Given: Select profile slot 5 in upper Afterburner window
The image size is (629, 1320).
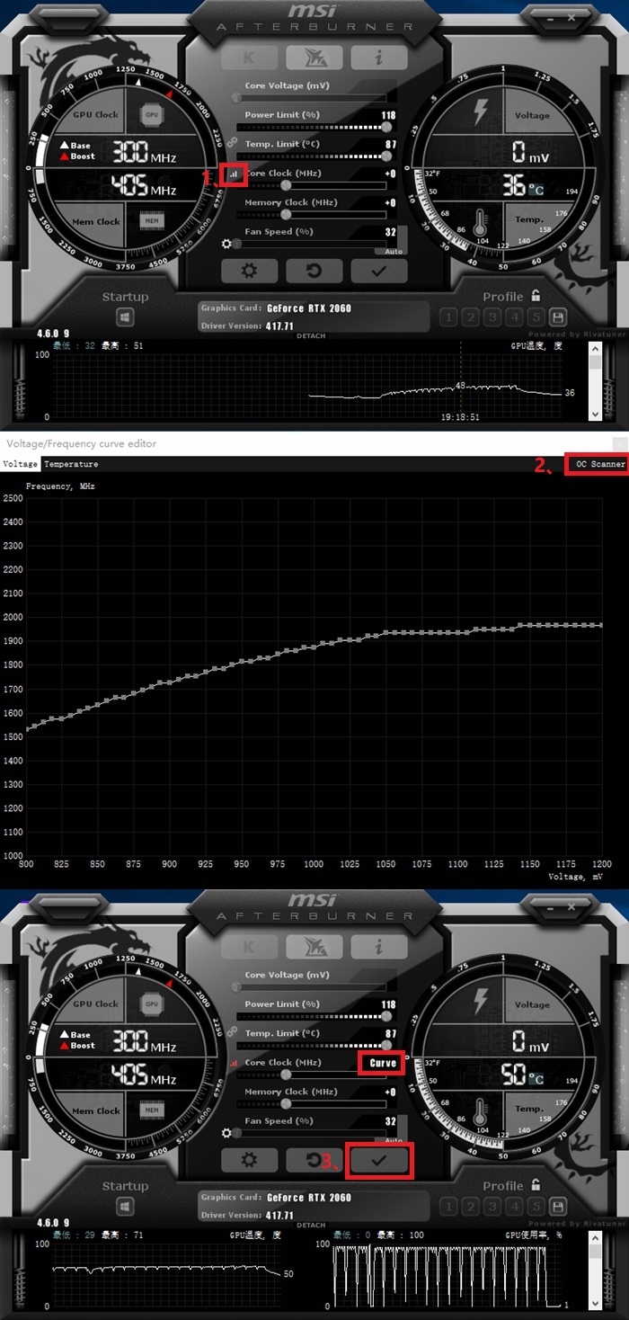Looking at the screenshot, I should [536, 317].
